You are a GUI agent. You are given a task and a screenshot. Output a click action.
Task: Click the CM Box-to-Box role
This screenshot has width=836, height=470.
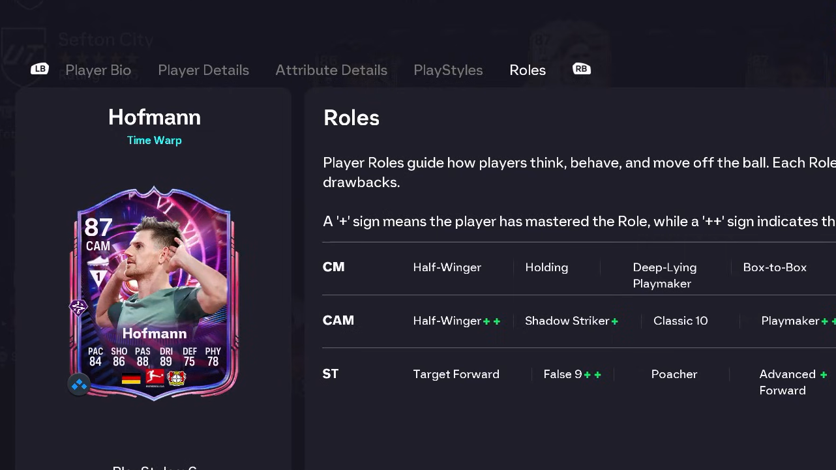click(x=775, y=267)
